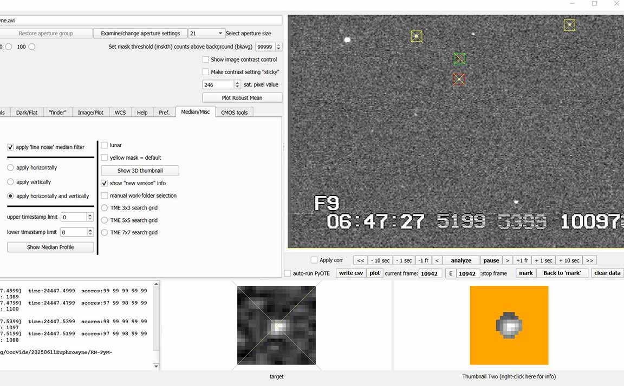
Task: Jump to last frame with >> button
Action: click(590, 260)
